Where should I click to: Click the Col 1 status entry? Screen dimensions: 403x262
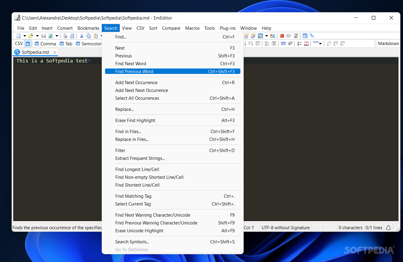(249, 228)
